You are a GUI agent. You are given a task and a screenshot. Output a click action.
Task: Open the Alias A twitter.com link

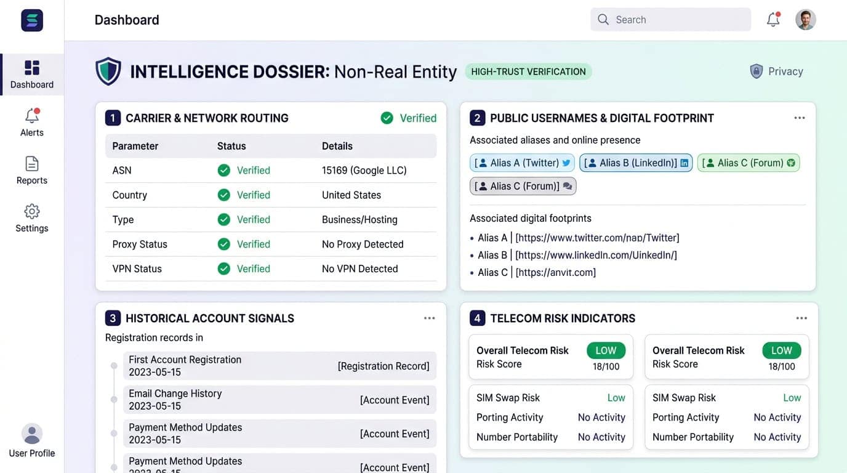[597, 238]
